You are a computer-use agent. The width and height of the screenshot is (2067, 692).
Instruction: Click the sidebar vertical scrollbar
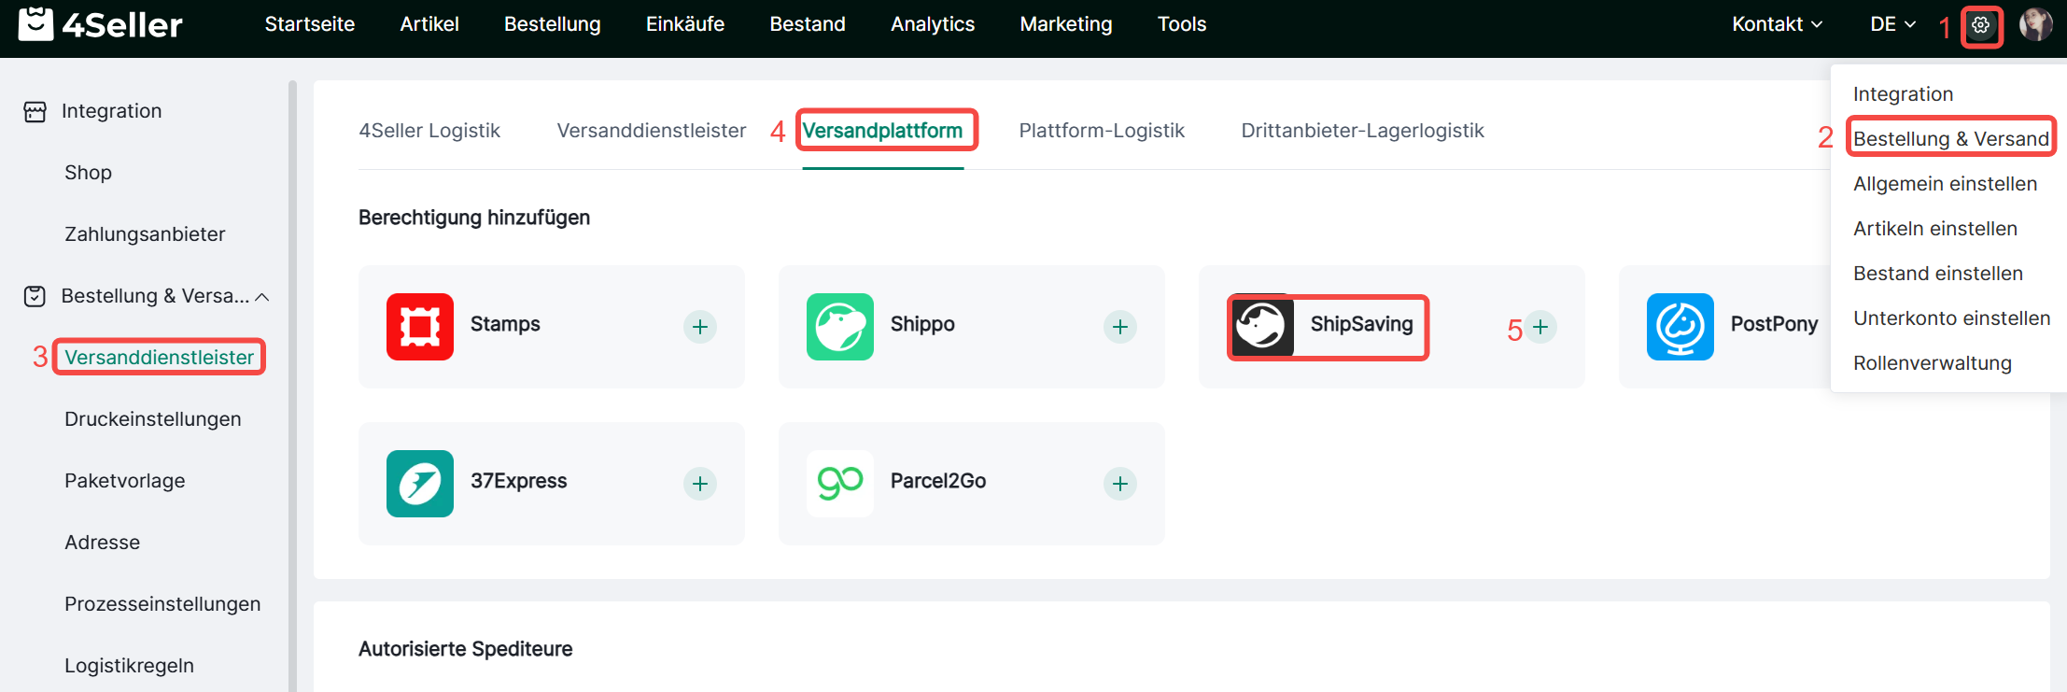click(292, 374)
